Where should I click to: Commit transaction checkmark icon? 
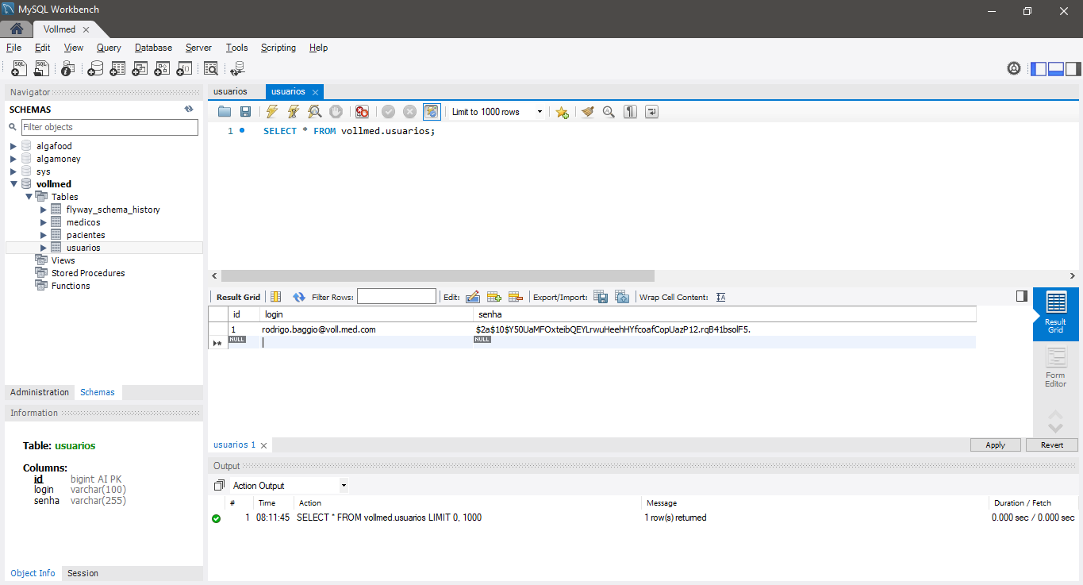[389, 112]
